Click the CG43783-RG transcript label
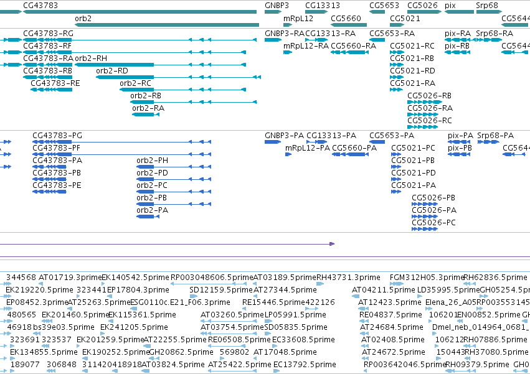The image size is (530, 374). click(x=48, y=34)
